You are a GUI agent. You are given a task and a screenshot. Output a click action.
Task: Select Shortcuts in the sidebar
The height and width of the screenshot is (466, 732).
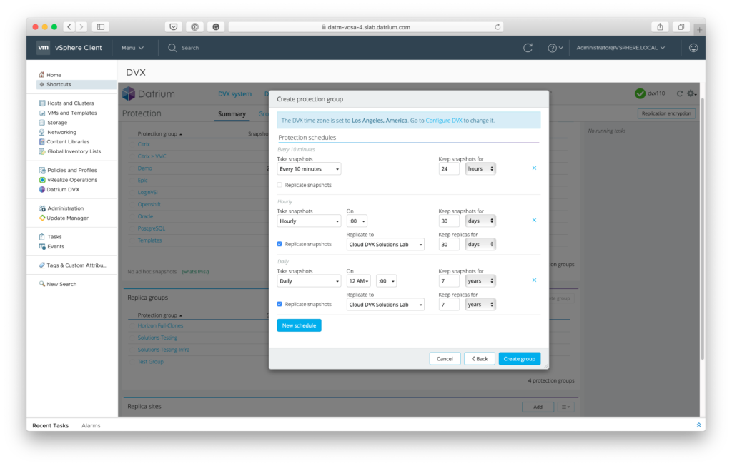59,84
